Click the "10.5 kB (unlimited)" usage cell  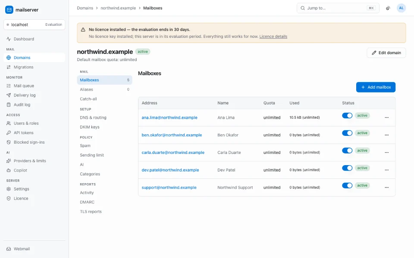click(x=304, y=118)
